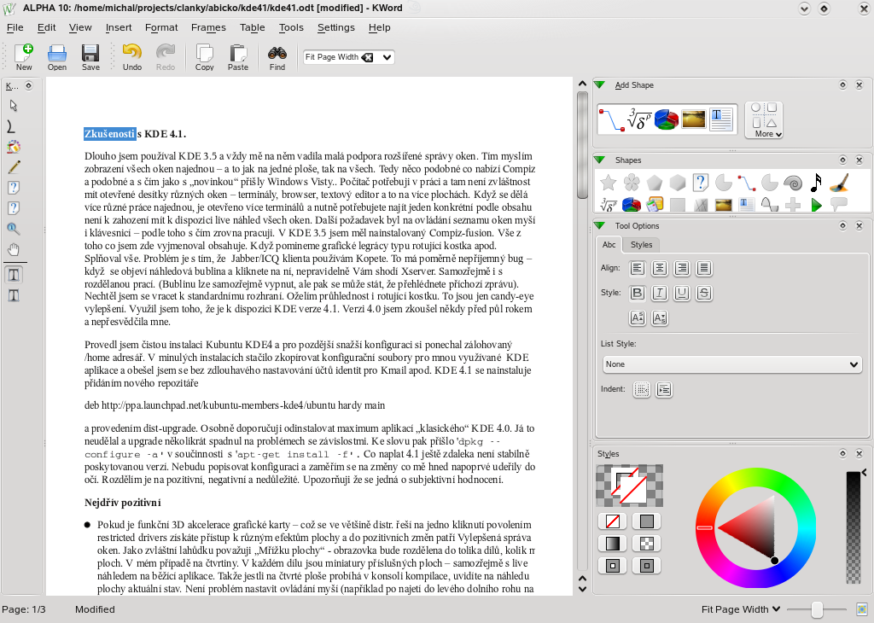
Task: Save the document using the Save icon
Action: tap(90, 57)
